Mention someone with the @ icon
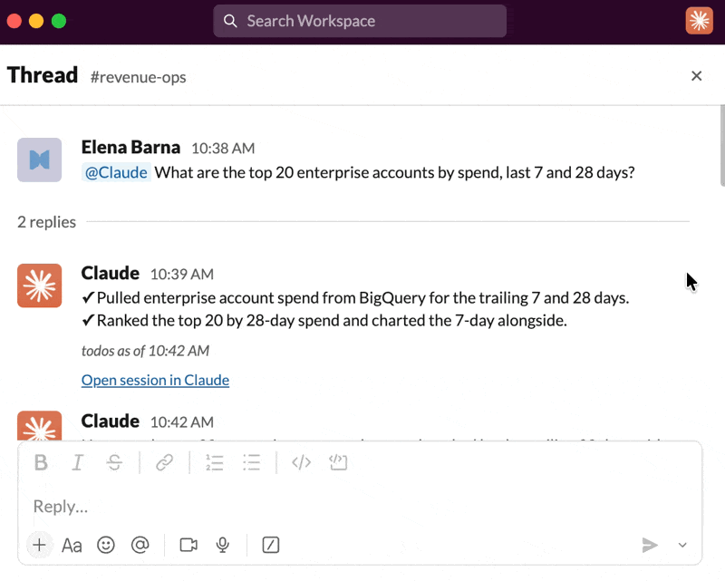The image size is (725, 581). coord(140,545)
